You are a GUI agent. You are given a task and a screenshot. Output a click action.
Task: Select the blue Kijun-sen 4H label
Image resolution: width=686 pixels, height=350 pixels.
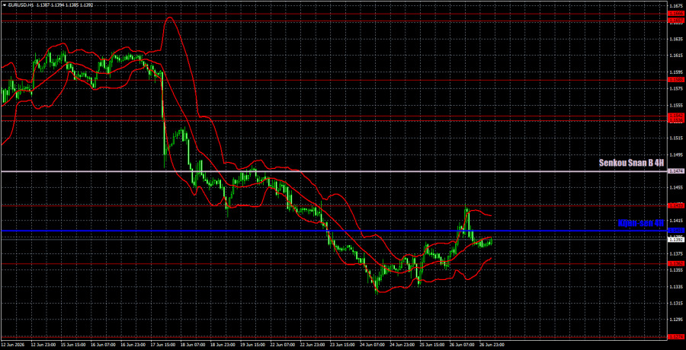[641, 223]
